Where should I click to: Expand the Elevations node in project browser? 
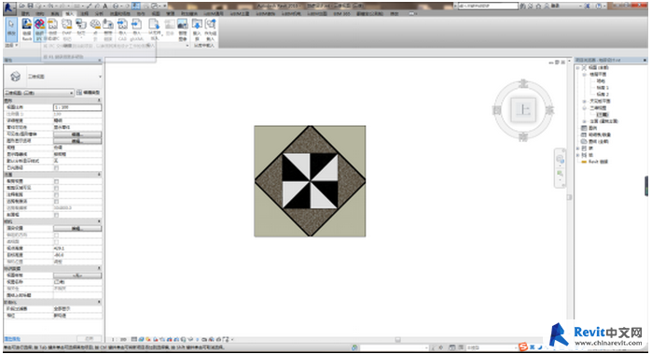pyautogui.click(x=584, y=121)
